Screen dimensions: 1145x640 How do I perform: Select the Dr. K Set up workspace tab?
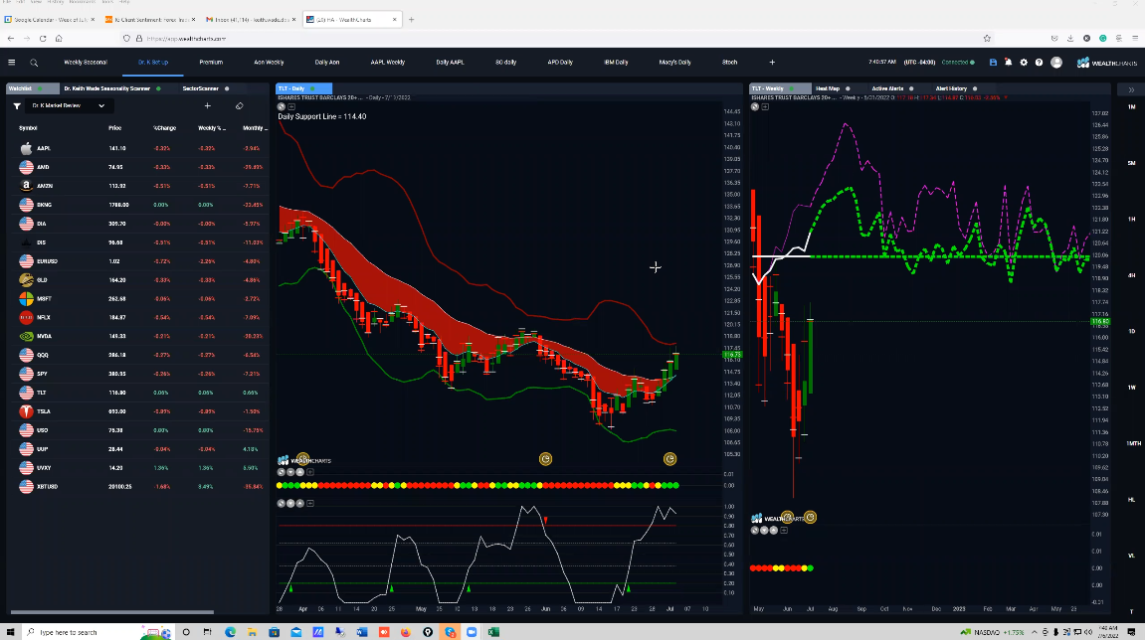click(x=153, y=63)
